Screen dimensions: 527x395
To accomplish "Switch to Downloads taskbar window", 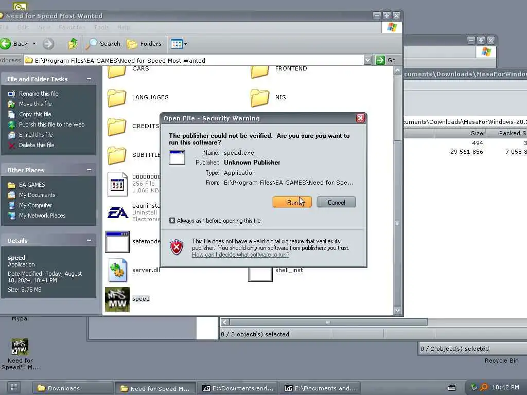I will coord(72,388).
